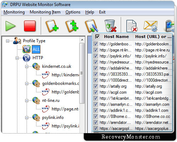Open mobile phone settings icon
The width and height of the screenshot is (177, 142).
coord(170,26)
